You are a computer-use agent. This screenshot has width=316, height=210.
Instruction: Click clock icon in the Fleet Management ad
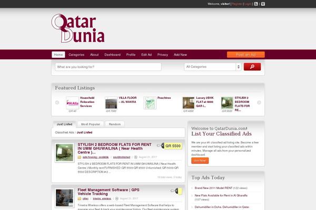[117, 198]
